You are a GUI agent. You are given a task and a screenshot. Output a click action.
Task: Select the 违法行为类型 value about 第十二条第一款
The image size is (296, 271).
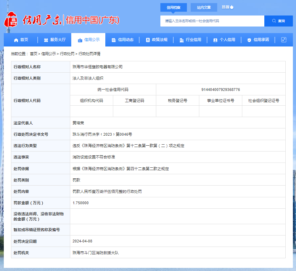point(128,146)
